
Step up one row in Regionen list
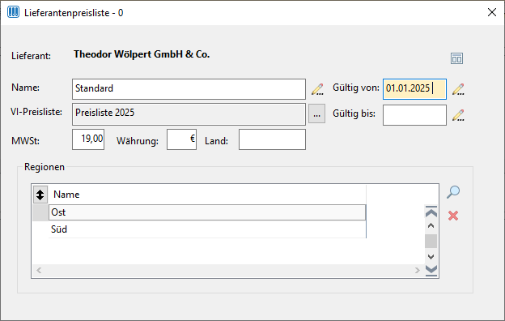(x=431, y=226)
